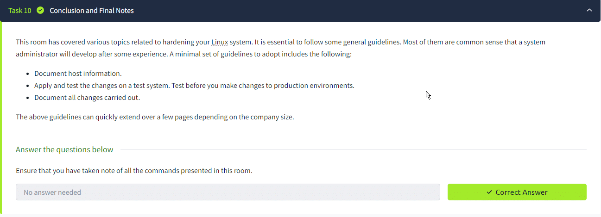Click the 'Answer the questions below' heading
The image size is (601, 217).
(x=64, y=149)
